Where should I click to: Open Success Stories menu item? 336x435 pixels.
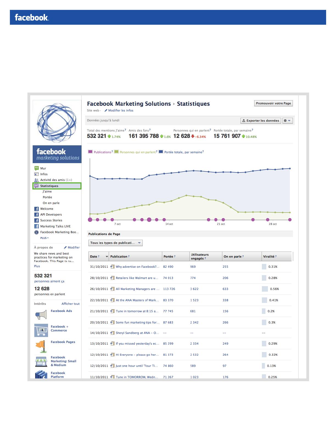(x=51, y=220)
